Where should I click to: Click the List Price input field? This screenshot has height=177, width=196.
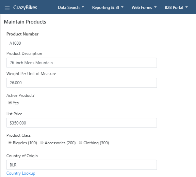[x=82, y=123]
